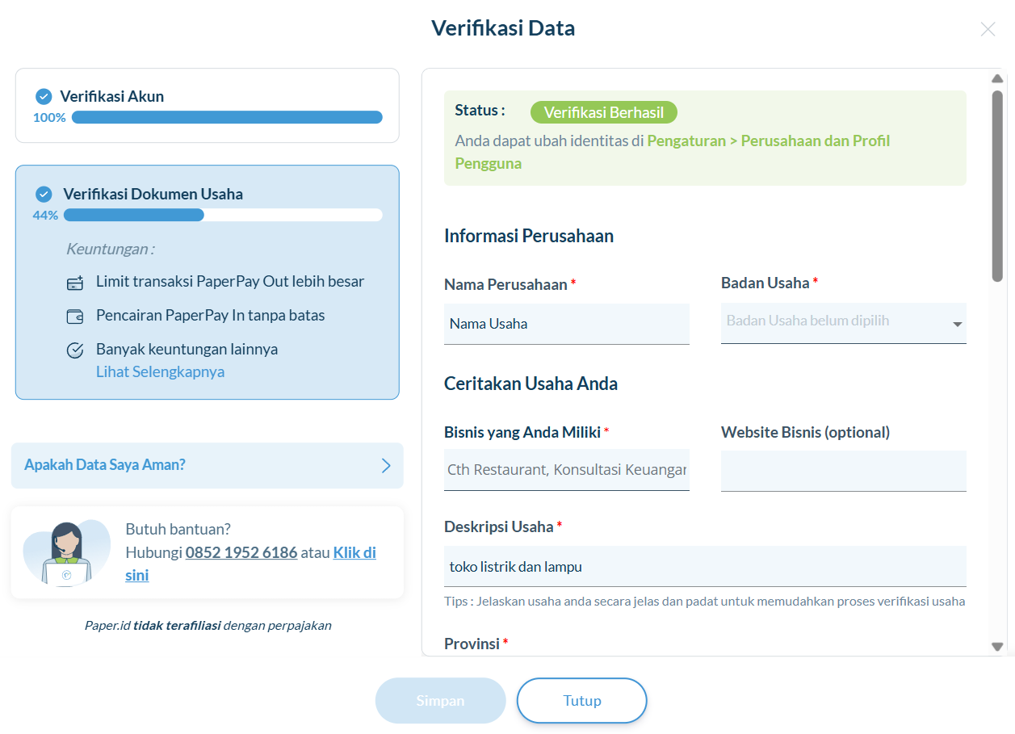Click the Website Bisnis input field
1015x734 pixels.
843,471
